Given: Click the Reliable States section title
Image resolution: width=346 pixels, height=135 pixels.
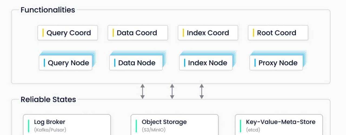Looking at the screenshot, I should click(48, 100).
